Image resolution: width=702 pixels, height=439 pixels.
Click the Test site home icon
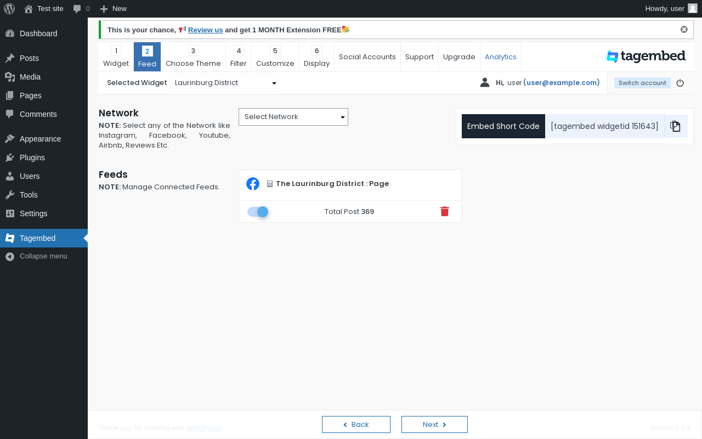coord(29,9)
